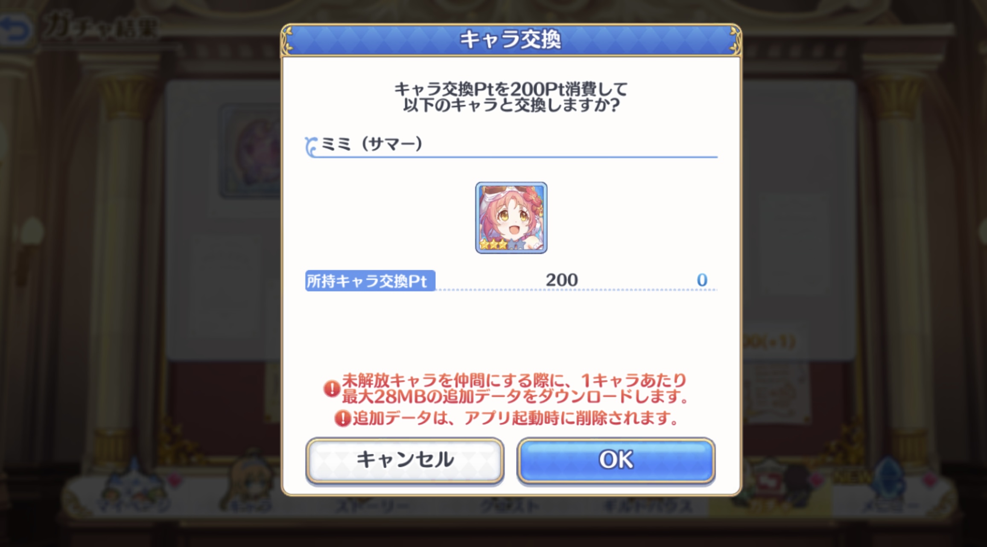Click the current points value 200
The width and height of the screenshot is (987, 547).
coord(562,280)
